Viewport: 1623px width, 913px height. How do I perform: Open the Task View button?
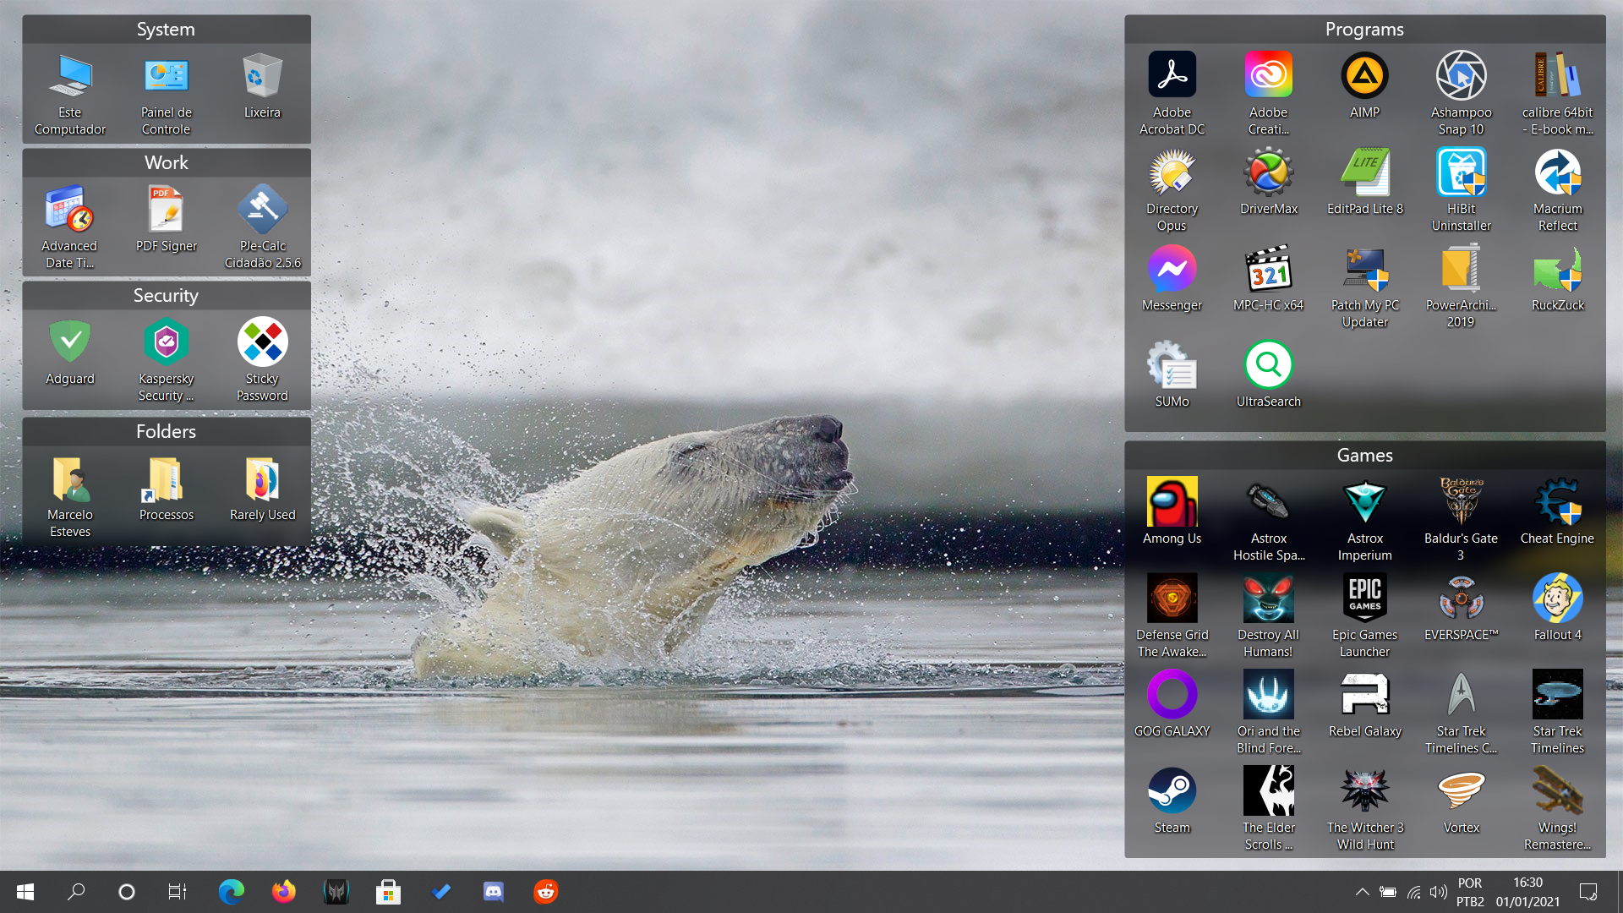coord(178,892)
